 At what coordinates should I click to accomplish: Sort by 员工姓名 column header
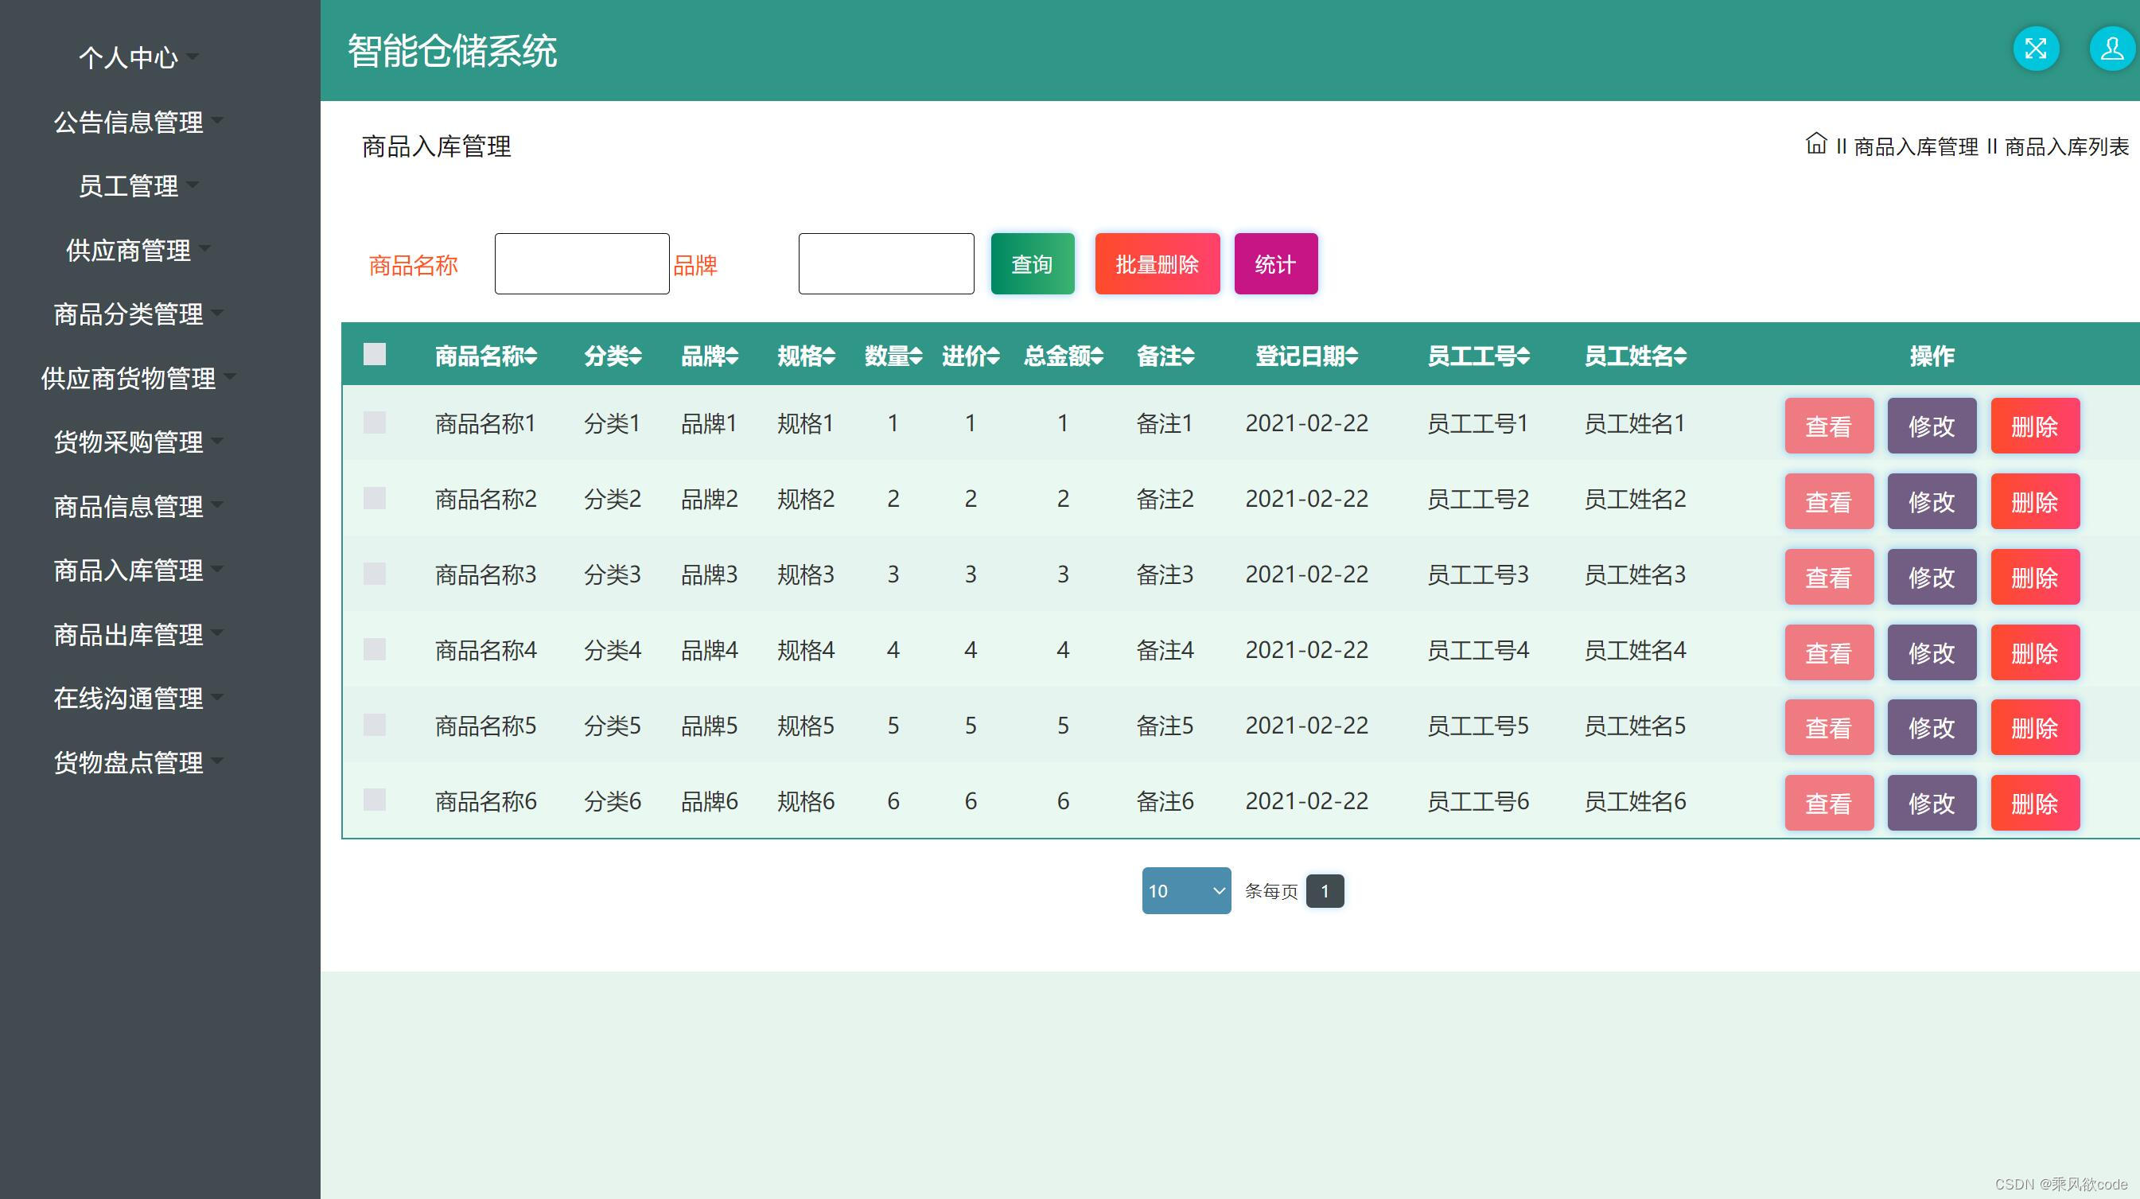(1635, 356)
